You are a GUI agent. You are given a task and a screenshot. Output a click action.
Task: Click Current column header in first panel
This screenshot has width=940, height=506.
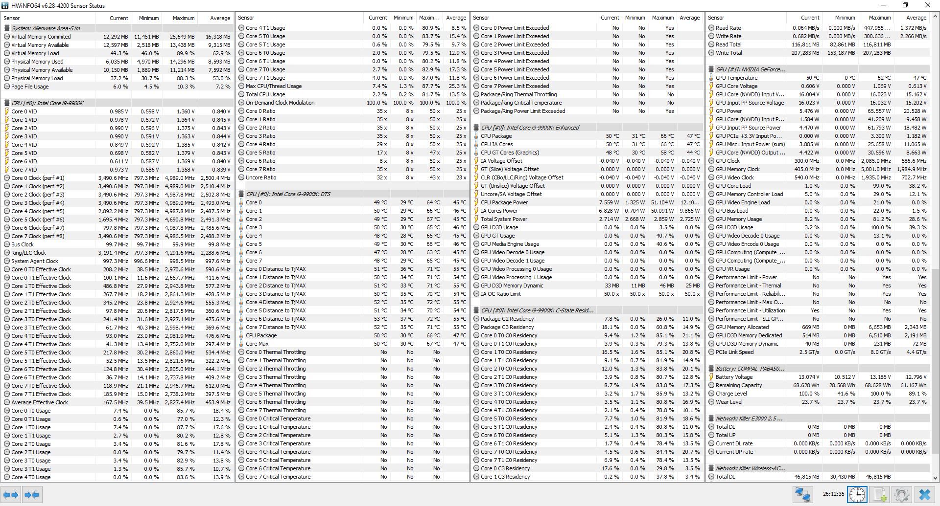click(113, 18)
